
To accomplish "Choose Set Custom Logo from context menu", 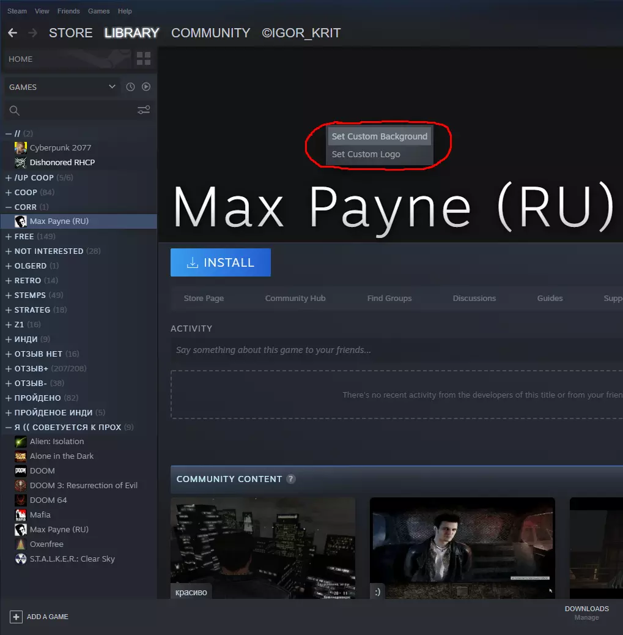I will pos(366,154).
